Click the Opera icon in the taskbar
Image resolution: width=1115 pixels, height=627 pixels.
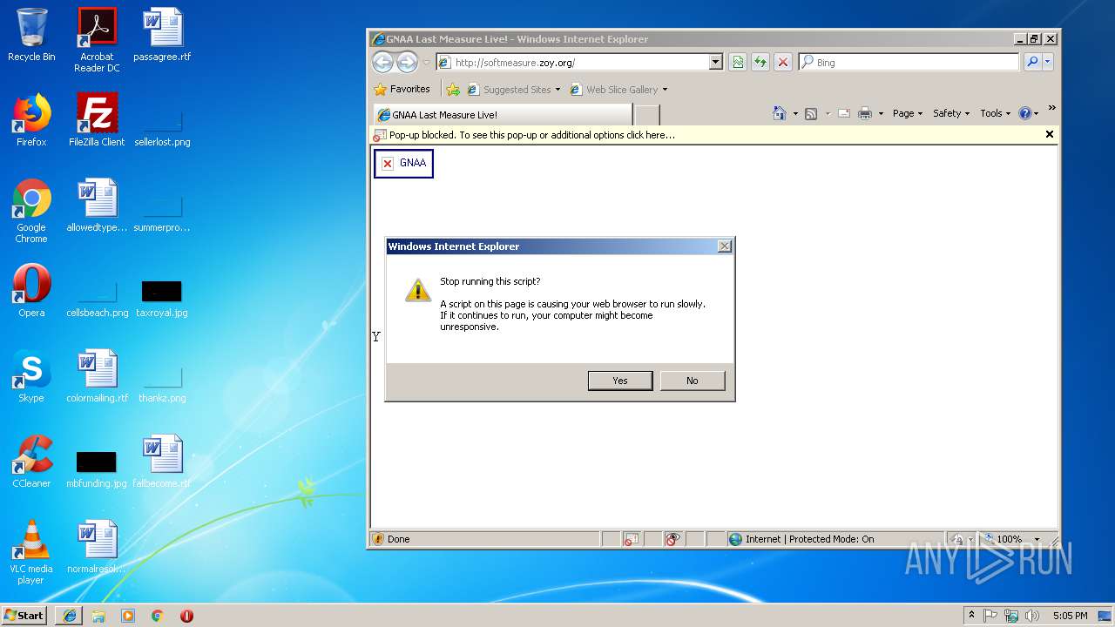pyautogui.click(x=186, y=616)
